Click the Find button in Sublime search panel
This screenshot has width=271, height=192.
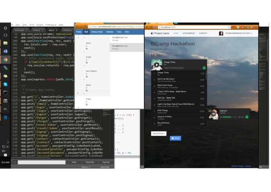pos(74,162)
